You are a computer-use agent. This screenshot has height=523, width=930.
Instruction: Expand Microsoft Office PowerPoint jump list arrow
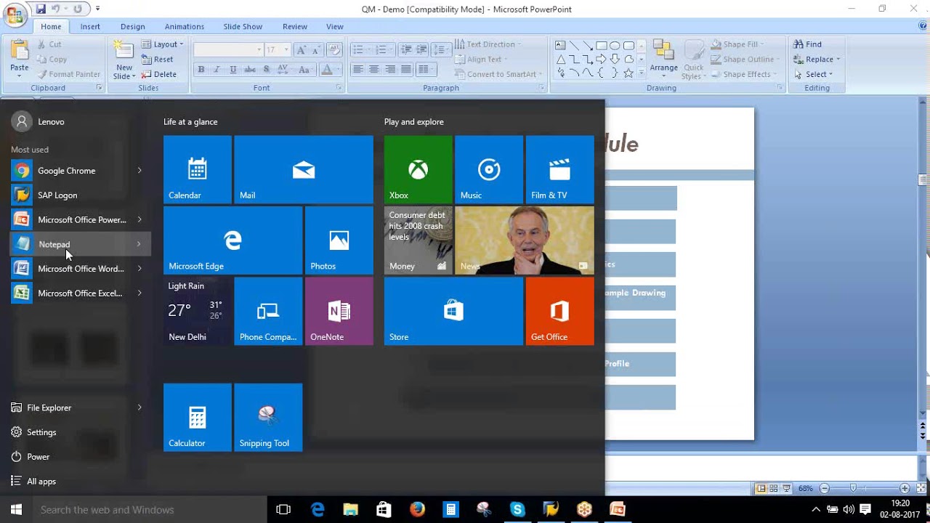139,219
